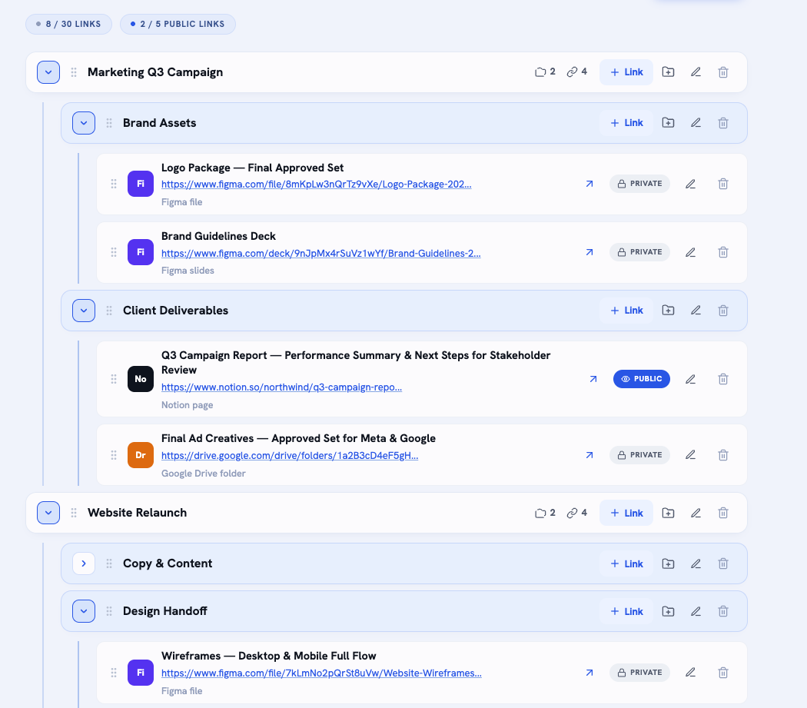Collapse the Client Deliverables subfolder
Viewport: 807px width, 708px height.
(84, 311)
